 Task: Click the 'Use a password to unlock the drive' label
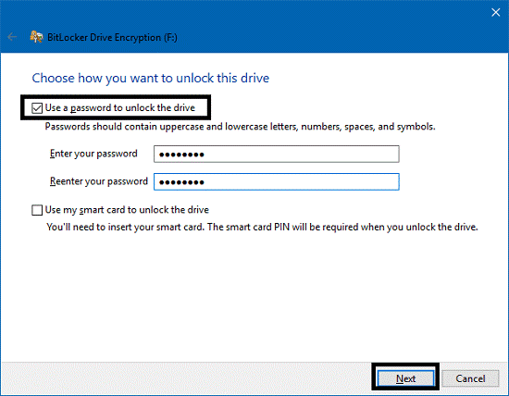[x=119, y=107]
